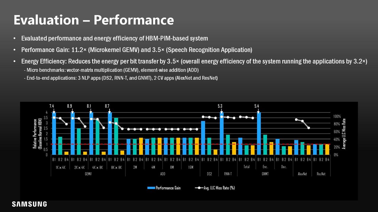The height and width of the screenshot is (212, 378).
Task: Click the "Average LLC Miss Rate" right axis title
Action: pyautogui.click(x=344, y=134)
